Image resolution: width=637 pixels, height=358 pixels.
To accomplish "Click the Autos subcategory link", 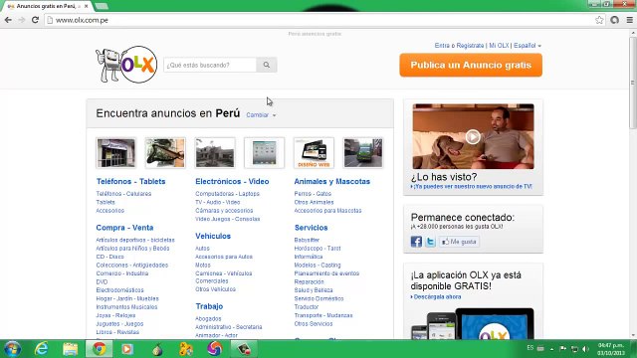I will click(202, 248).
